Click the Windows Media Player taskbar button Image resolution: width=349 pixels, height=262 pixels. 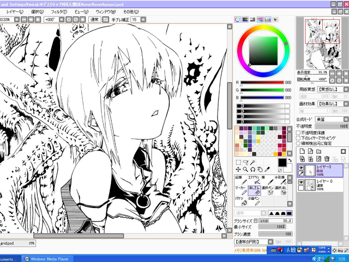47,259
